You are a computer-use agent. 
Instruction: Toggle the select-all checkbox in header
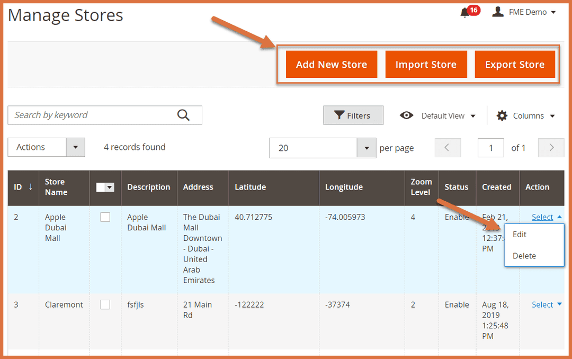tap(101, 187)
